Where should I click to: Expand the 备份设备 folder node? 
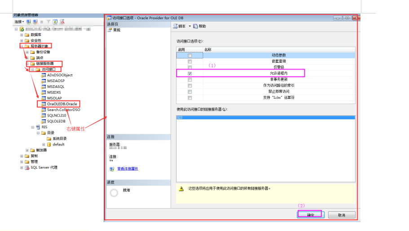(x=27, y=52)
